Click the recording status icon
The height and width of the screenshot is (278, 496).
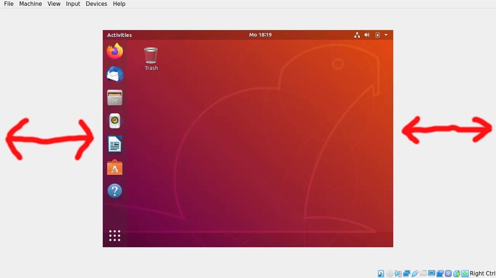[440, 274]
